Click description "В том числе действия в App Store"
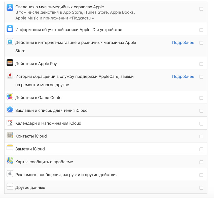This screenshot has height=198, width=214. (x=49, y=12)
